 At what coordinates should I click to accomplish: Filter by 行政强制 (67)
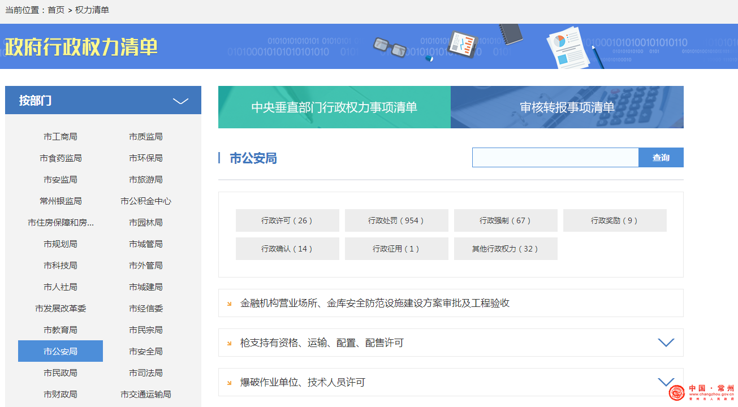coord(506,220)
